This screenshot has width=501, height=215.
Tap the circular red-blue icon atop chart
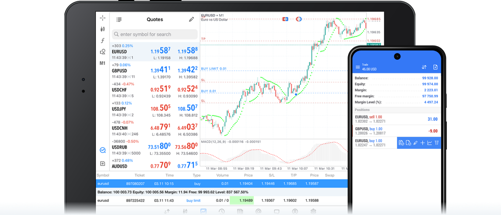[x=299, y=19]
